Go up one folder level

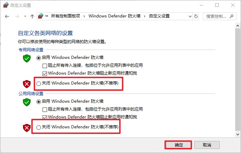click(32, 16)
